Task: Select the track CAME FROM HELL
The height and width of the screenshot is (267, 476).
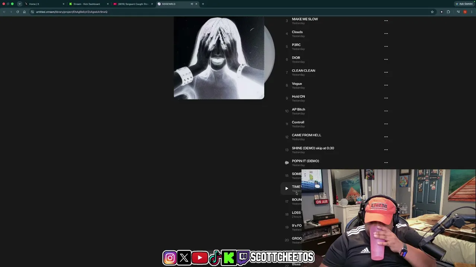Action: (x=306, y=135)
